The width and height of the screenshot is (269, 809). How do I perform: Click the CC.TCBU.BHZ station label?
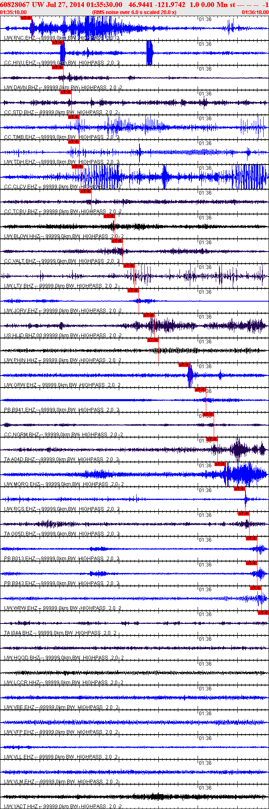click(x=21, y=211)
